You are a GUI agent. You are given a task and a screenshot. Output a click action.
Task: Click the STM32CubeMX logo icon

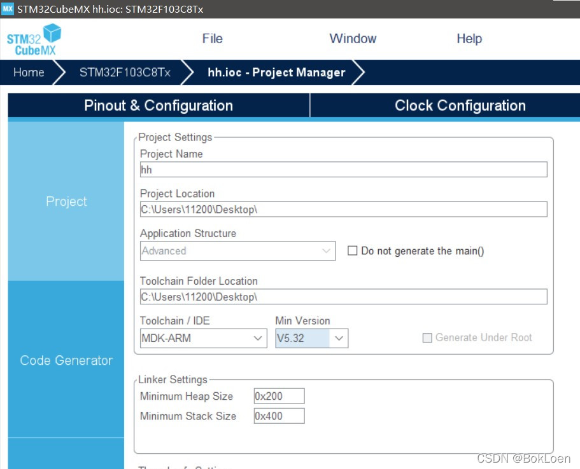(34, 39)
